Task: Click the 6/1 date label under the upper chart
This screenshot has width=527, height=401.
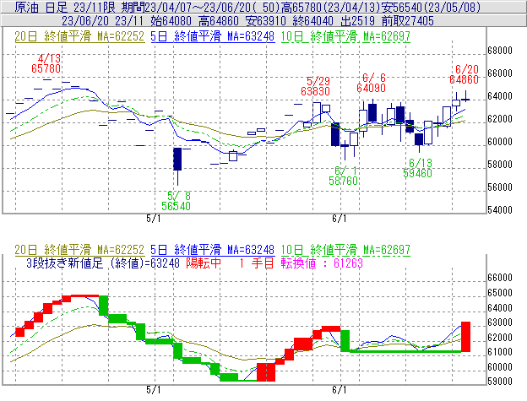Action: click(340, 219)
